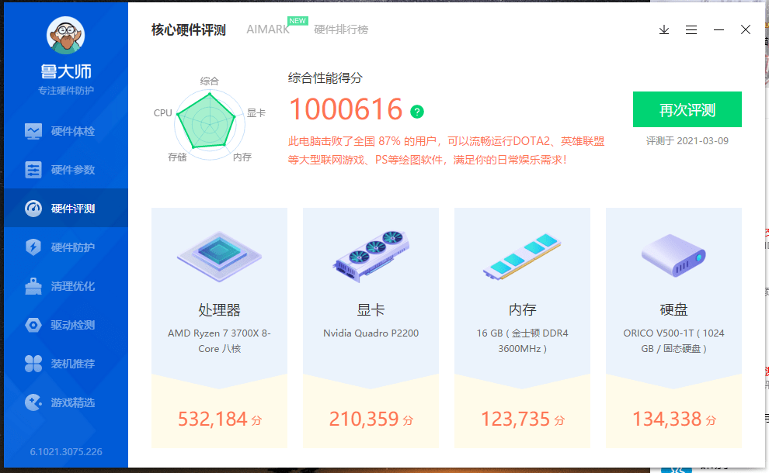The image size is (769, 473).
Task: Click the total score 1000616
Action: click(346, 109)
